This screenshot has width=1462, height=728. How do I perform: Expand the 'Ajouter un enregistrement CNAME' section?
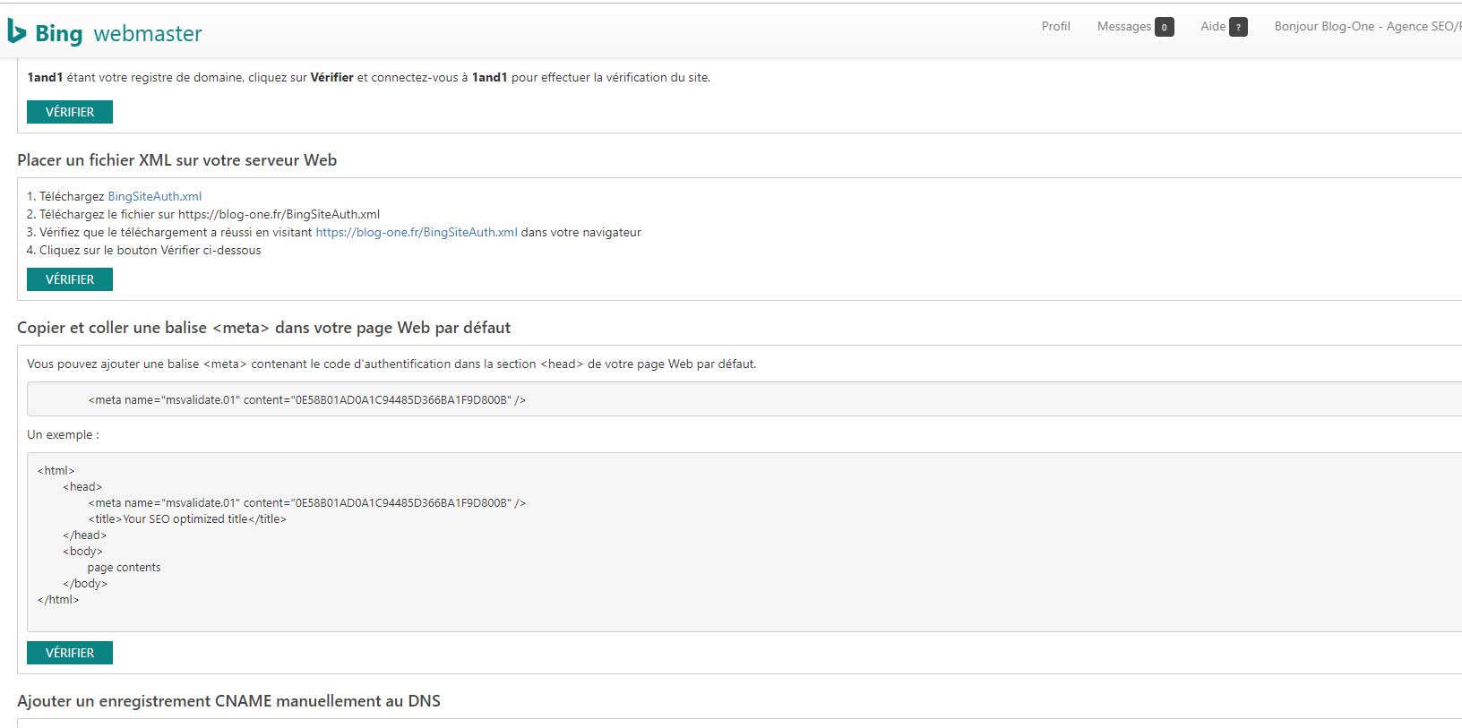click(228, 701)
